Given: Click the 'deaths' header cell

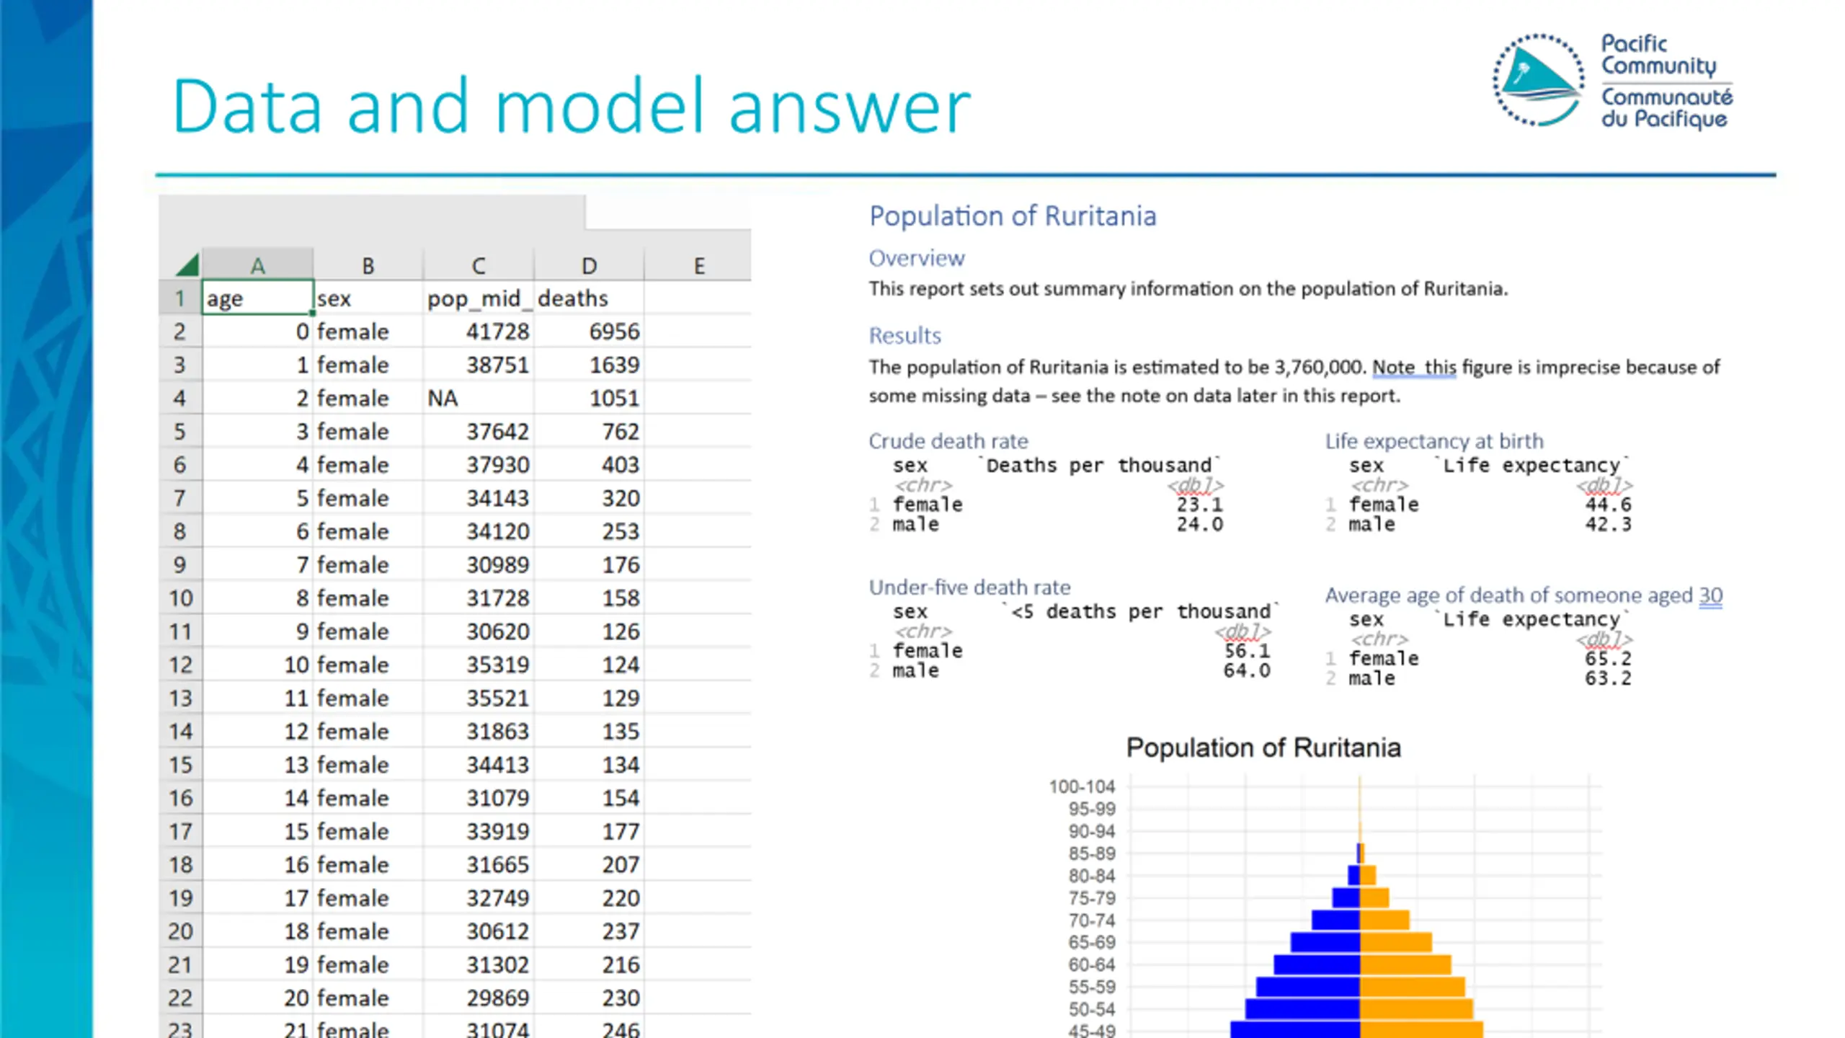Looking at the screenshot, I should click(x=589, y=298).
